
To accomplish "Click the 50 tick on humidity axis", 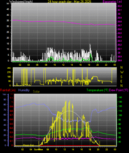I will tap(5, 120).
